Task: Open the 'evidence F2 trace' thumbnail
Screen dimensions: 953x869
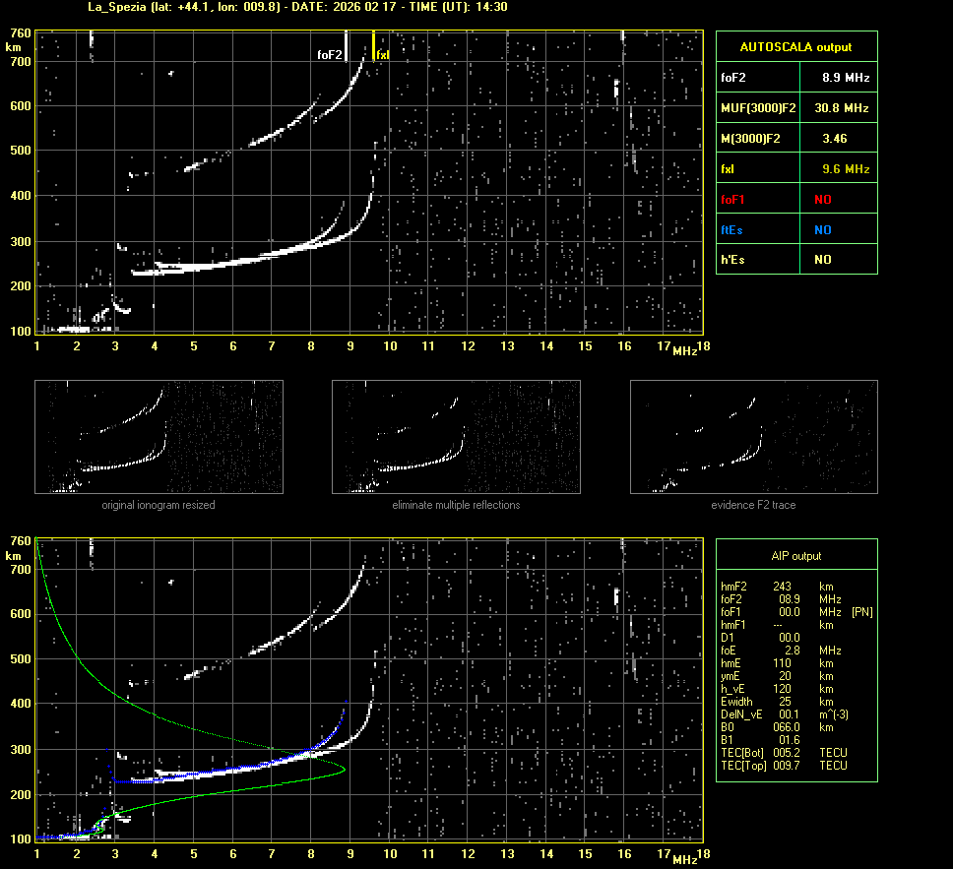Action: [753, 437]
